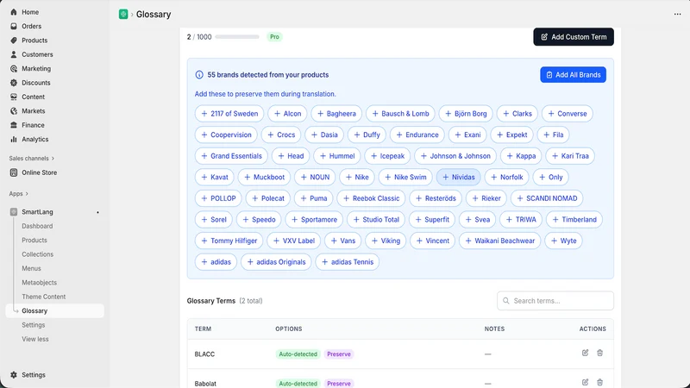Click the search magnifier icon
Screen dimensions: 690x388
506,301
